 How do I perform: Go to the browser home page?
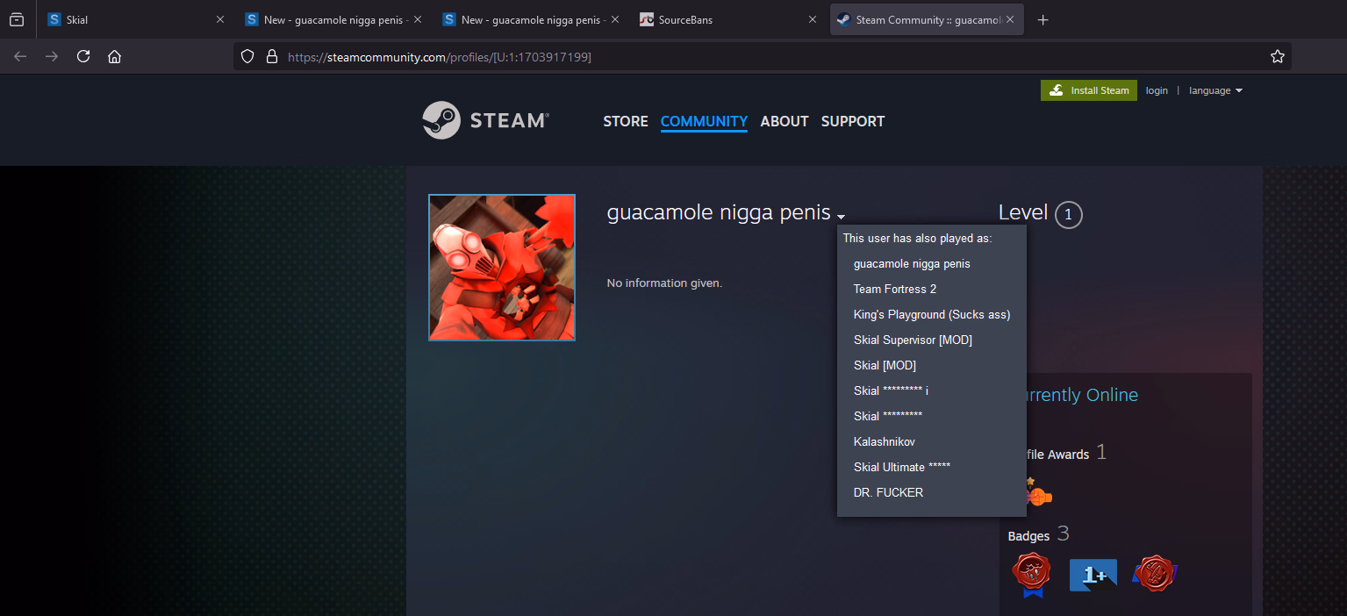114,56
